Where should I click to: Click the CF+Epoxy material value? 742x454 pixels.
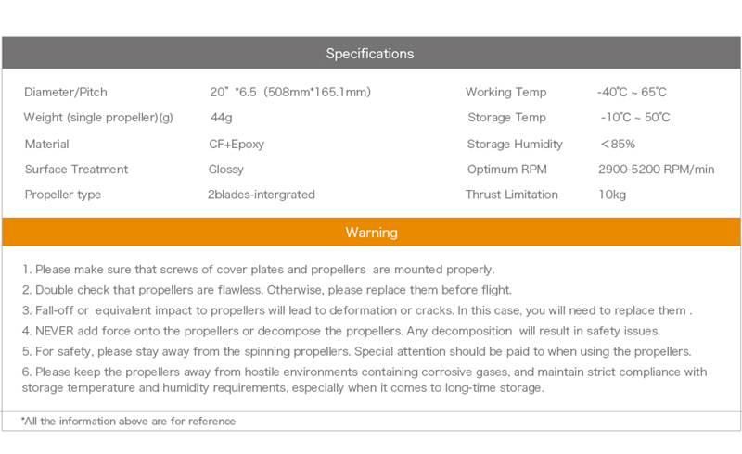coord(237,145)
